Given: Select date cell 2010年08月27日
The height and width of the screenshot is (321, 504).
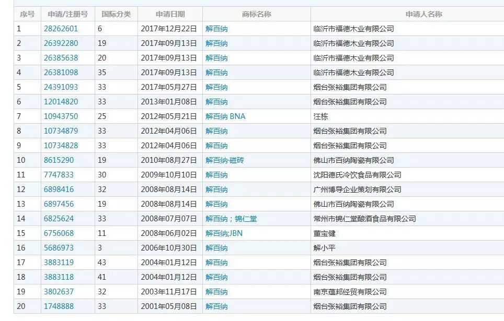Looking at the screenshot, I should (169, 160).
